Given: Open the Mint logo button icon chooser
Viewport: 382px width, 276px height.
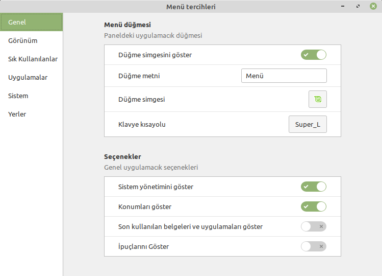Looking at the screenshot, I should pyautogui.click(x=317, y=99).
